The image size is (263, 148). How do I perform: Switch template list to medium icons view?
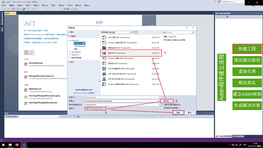(136, 32)
